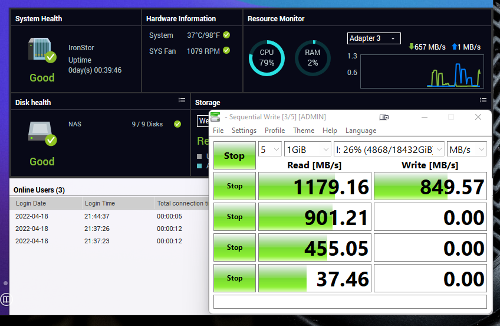Screen dimensions: 500x326
Task: Open the Theme menu
Action: click(x=304, y=131)
